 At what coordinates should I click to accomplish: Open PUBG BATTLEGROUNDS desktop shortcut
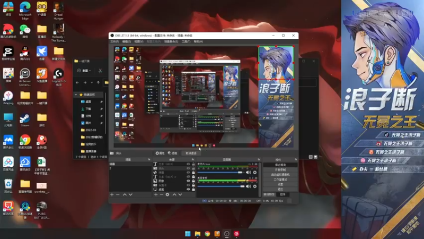tap(42, 210)
